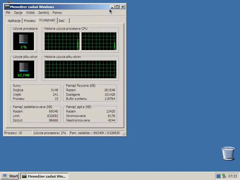Open the Pomoc menu
The image size is (240, 180).
pos(57,13)
